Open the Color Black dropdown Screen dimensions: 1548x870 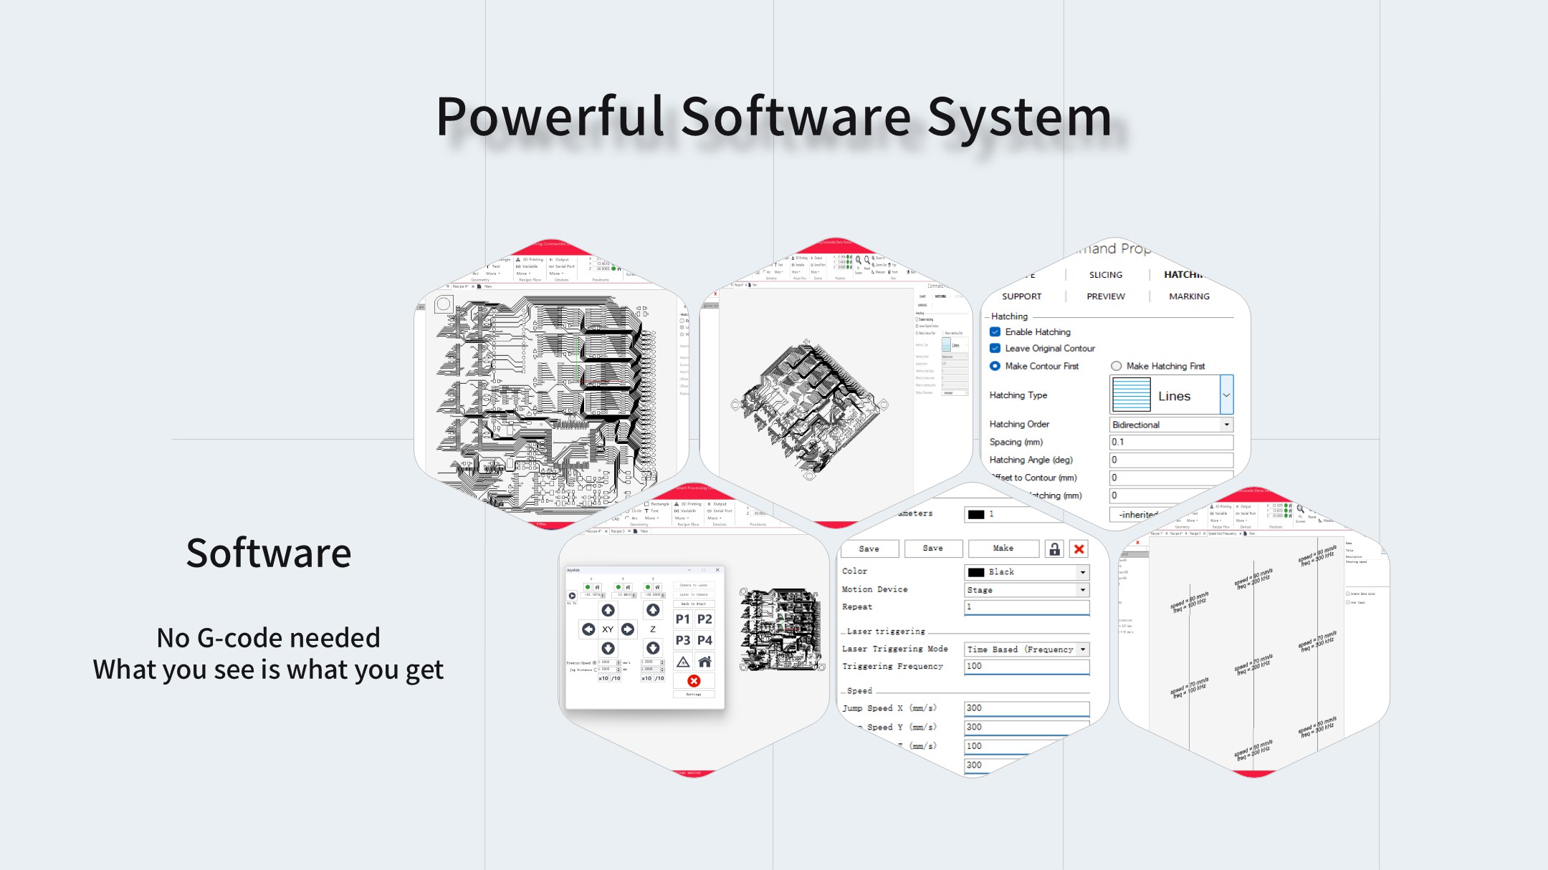[1027, 572]
